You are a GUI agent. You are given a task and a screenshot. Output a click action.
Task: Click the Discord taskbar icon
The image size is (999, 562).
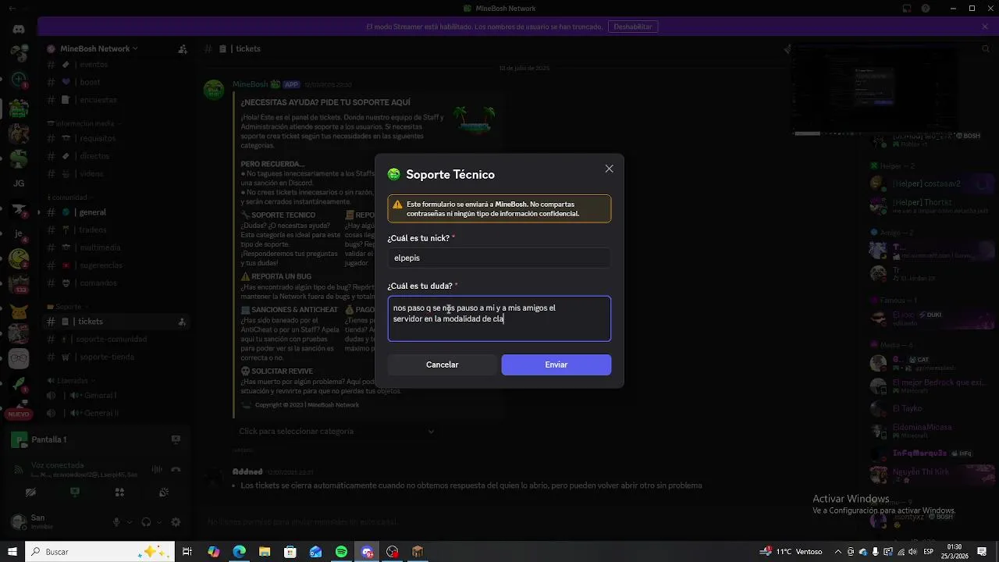pyautogui.click(x=367, y=552)
